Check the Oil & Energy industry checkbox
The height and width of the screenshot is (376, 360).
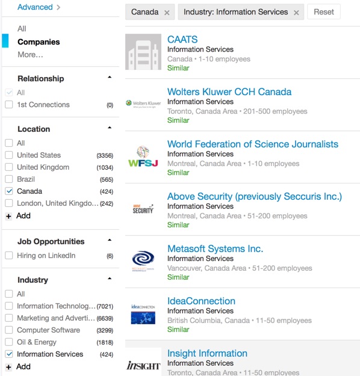[x=9, y=342]
